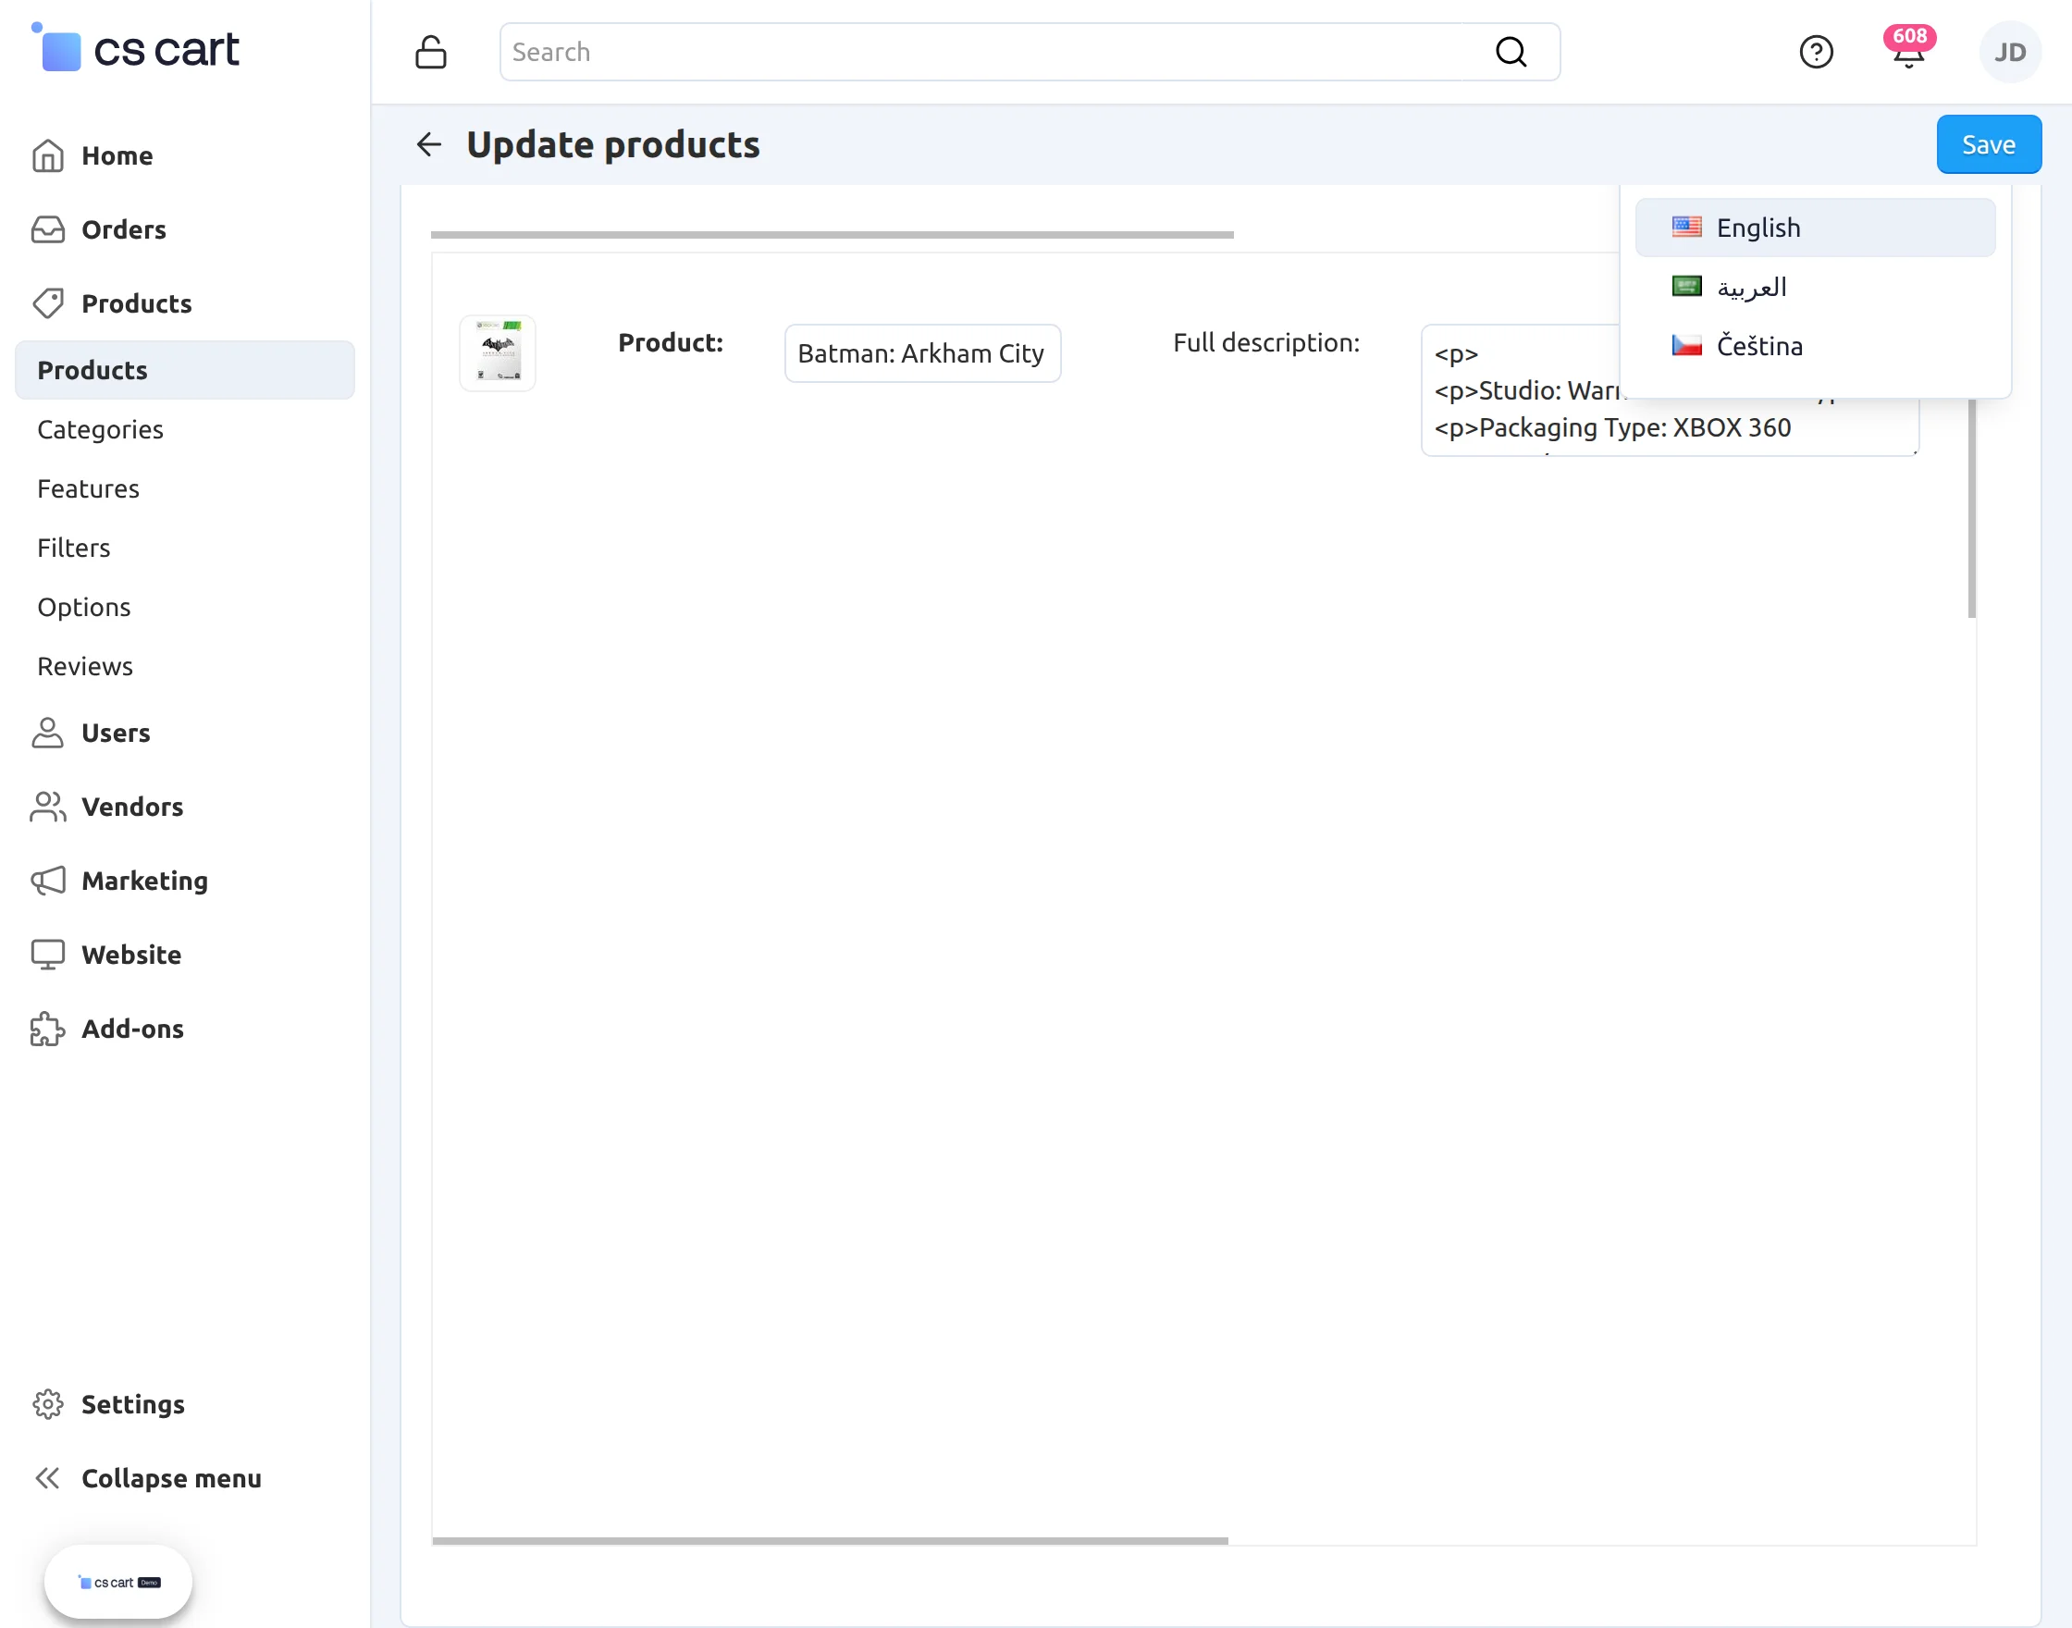The image size is (2072, 1628).
Task: Open Marketing section label
Action: 145,881
